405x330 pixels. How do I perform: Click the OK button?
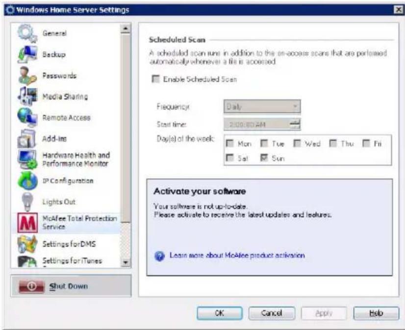220,313
